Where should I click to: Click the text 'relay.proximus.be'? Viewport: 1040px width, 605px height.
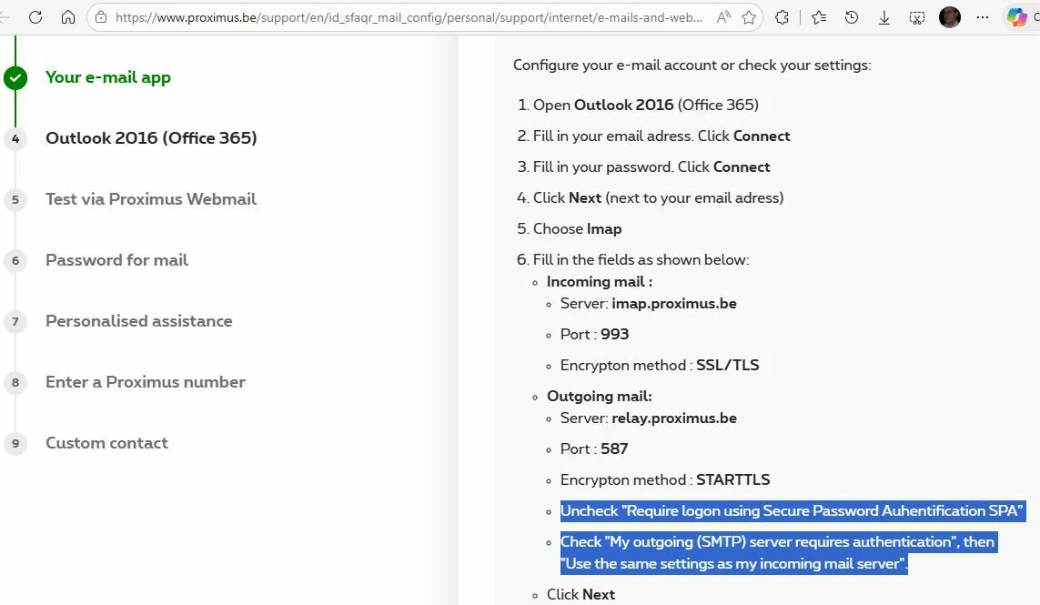click(x=674, y=418)
